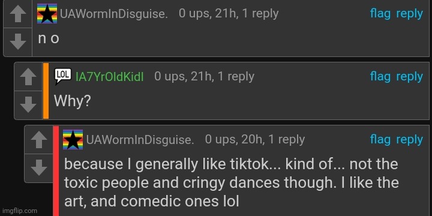Open IA7YrOldKidI user profile
Screen dimensions: 432x216
110,77
